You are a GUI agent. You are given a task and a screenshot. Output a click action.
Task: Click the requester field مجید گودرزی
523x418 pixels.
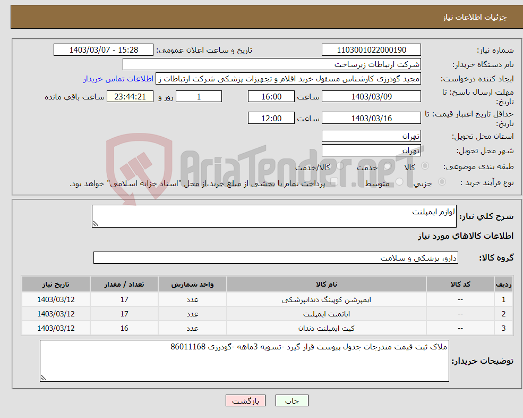288,79
